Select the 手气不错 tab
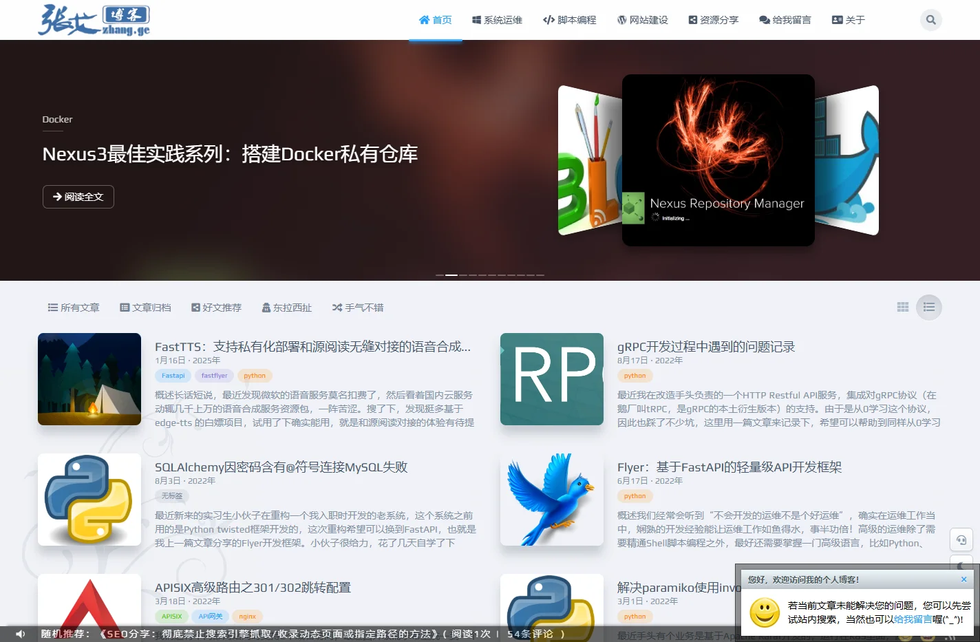The height and width of the screenshot is (642, 980). click(358, 308)
